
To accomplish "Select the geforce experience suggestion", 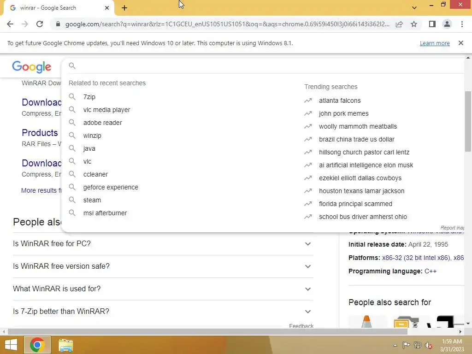I will tap(111, 187).
